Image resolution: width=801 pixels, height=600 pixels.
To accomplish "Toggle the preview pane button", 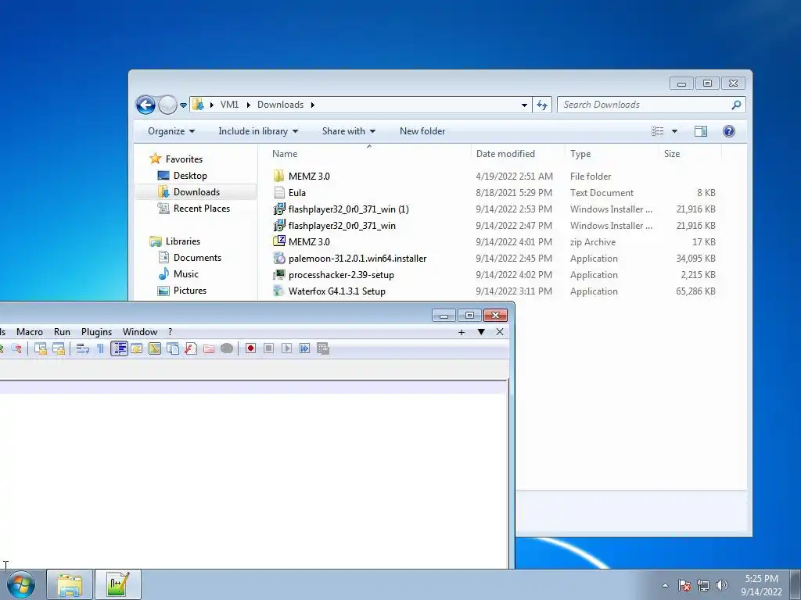I will (701, 131).
